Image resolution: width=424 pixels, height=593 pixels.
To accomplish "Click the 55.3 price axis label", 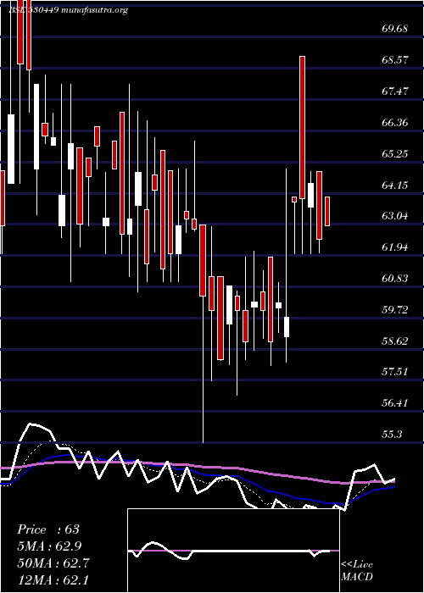I will [x=392, y=435].
